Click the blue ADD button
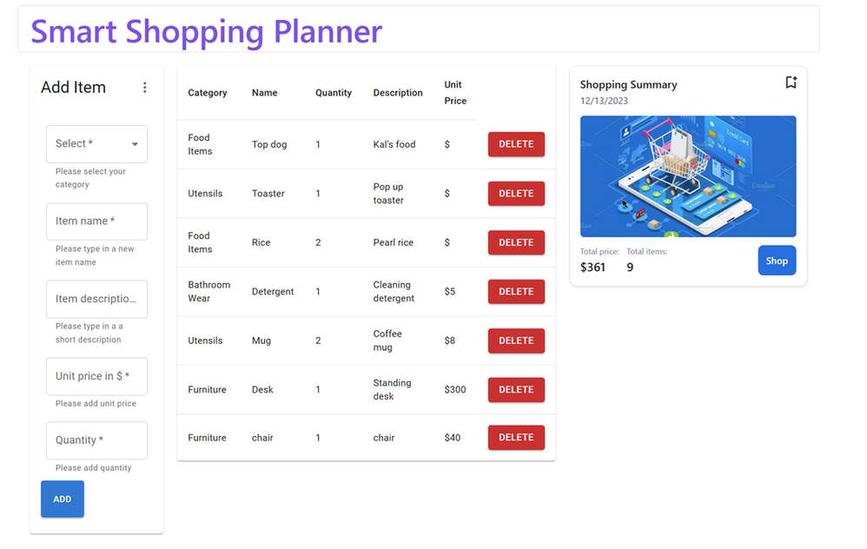This screenshot has width=867, height=549. (x=63, y=499)
